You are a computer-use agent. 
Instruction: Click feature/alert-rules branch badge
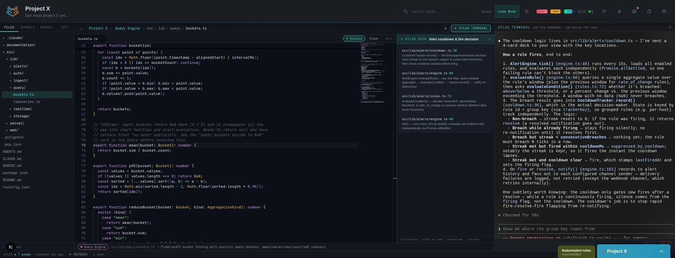click(576, 252)
